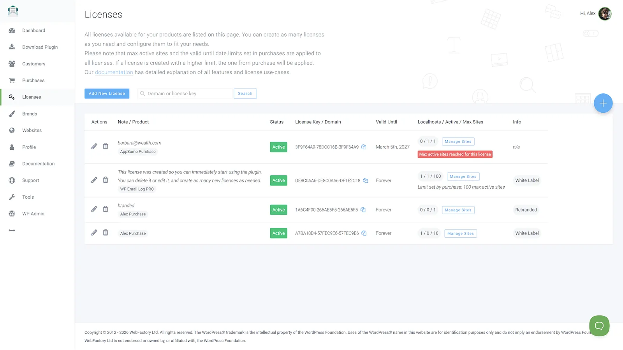
Task: Click the blue floating plus button
Action: point(603,103)
